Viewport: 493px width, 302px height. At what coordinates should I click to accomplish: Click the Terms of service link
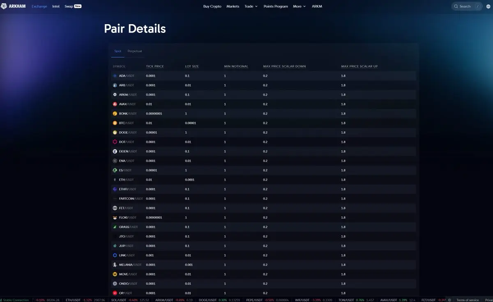coord(468,300)
